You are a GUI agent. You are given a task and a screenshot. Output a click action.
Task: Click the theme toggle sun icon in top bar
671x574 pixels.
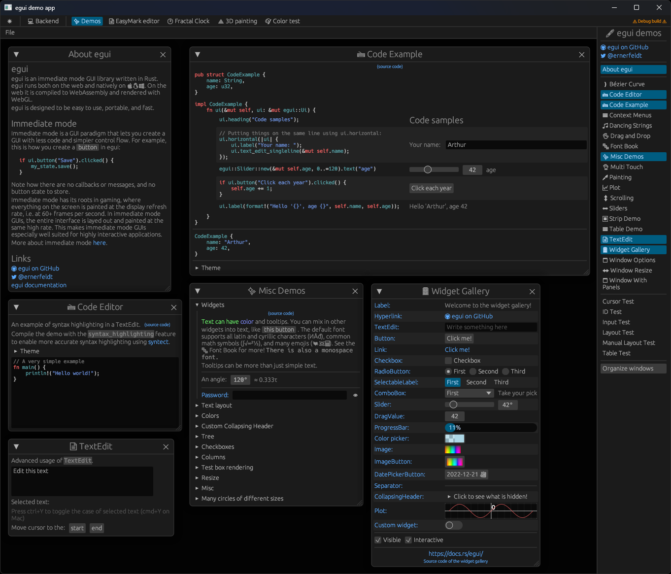coord(9,21)
